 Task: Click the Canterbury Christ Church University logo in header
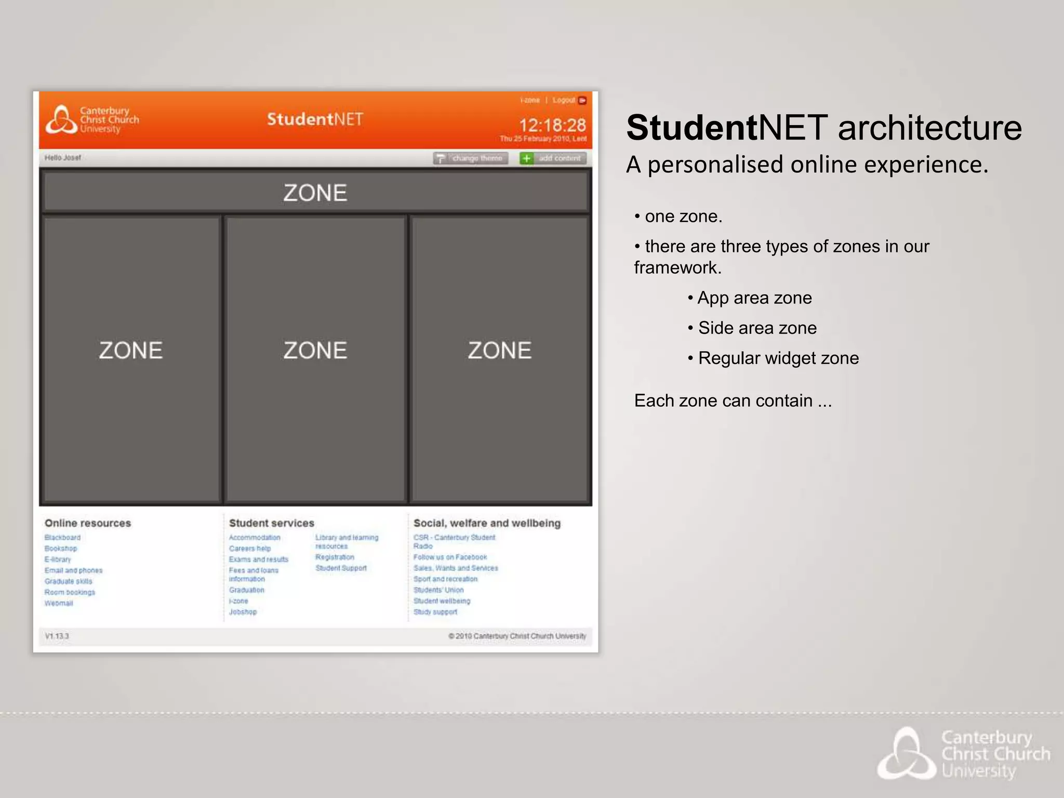(92, 120)
